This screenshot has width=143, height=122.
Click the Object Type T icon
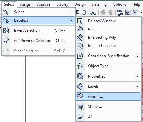pyautogui.click(x=80, y=66)
